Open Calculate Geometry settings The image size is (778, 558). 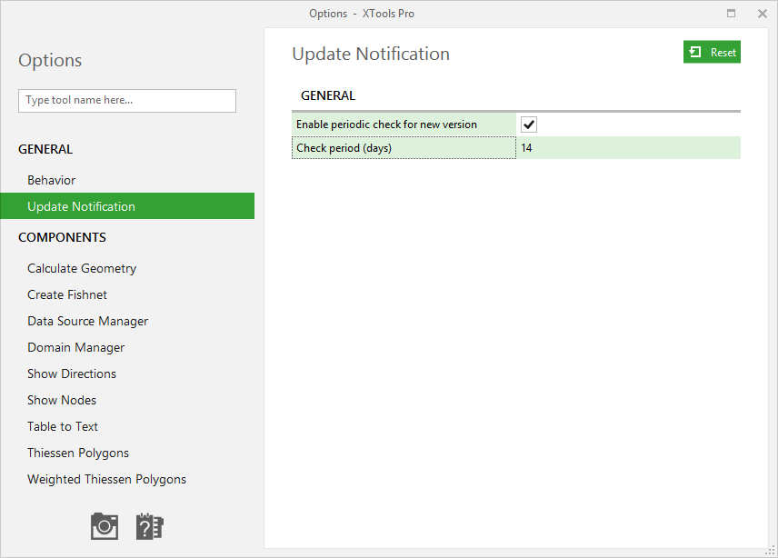82,268
